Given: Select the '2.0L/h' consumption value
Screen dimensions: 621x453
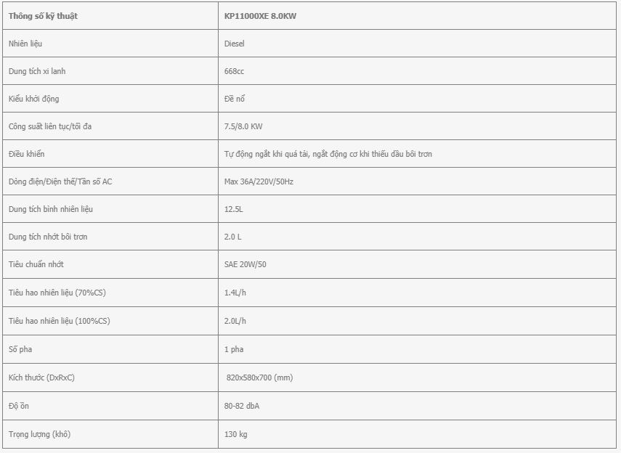Looking at the screenshot, I should pyautogui.click(x=235, y=321).
